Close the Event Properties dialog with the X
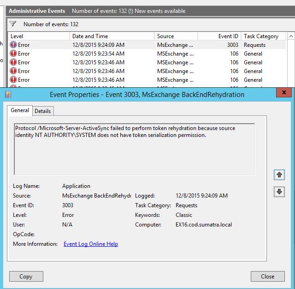The image size is (295, 289). point(284,92)
